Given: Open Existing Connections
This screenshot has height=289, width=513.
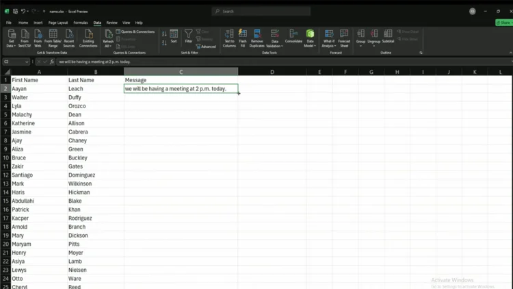Looking at the screenshot, I should tap(88, 38).
